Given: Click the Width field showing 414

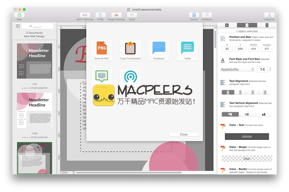Looking at the screenshot, I should click(253, 49).
